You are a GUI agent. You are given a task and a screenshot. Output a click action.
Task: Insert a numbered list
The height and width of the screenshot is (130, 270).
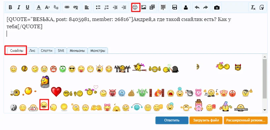tap(107, 7)
